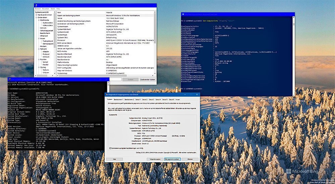Expand the Hardwarebronnen tree node
This screenshot has width=335, height=184.
(x=36, y=15)
